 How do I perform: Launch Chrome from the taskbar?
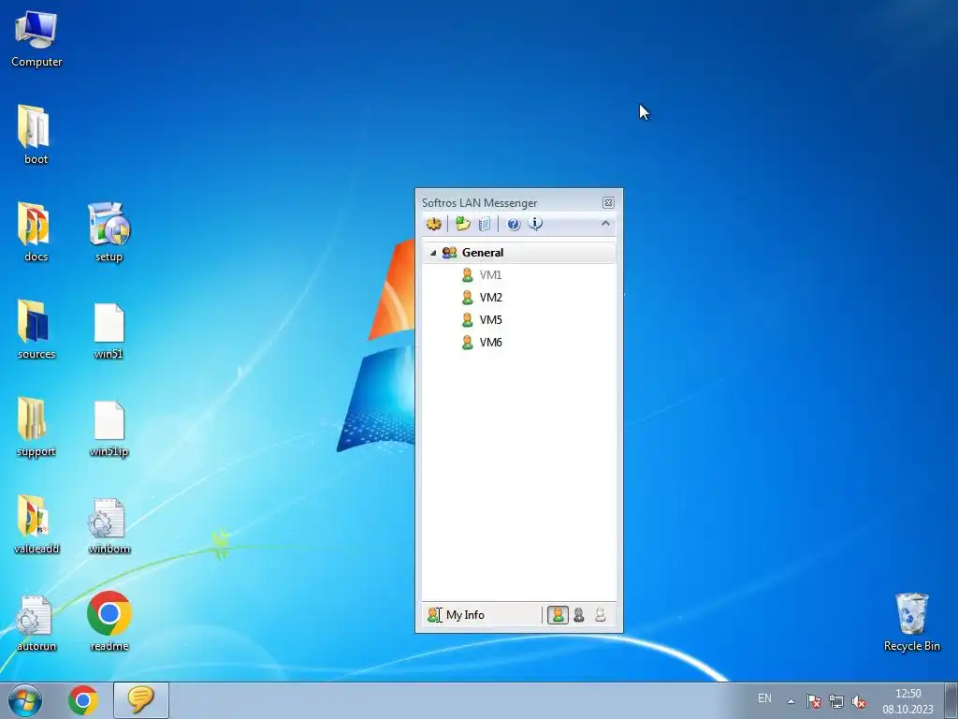[83, 700]
